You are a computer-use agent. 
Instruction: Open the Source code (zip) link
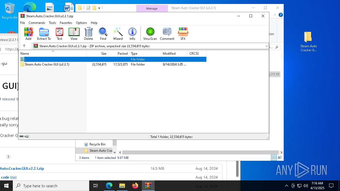click(9, 177)
